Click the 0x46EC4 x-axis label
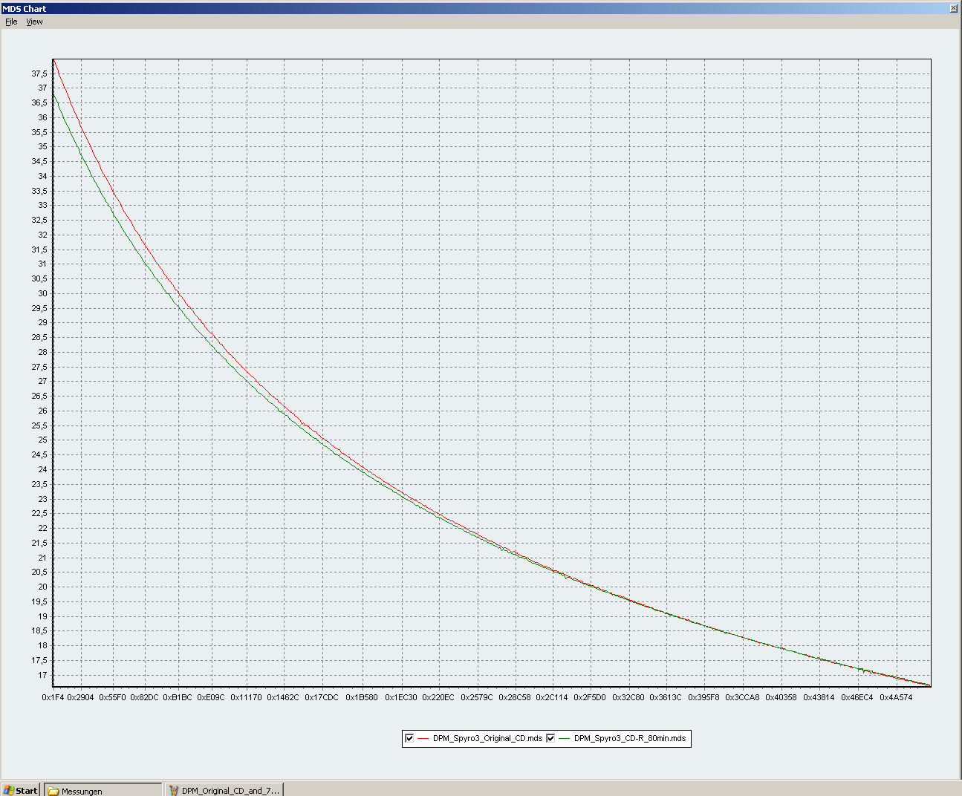The image size is (962, 796). pos(857,697)
